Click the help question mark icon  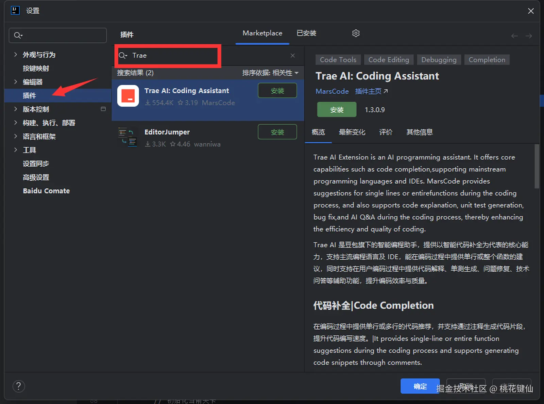pyautogui.click(x=19, y=386)
